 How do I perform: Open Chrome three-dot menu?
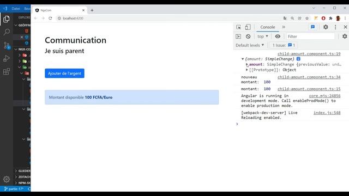pos(345,18)
